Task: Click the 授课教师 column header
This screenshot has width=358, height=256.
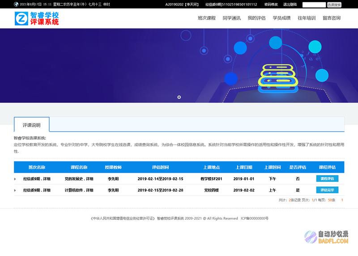Action: (x=113, y=167)
